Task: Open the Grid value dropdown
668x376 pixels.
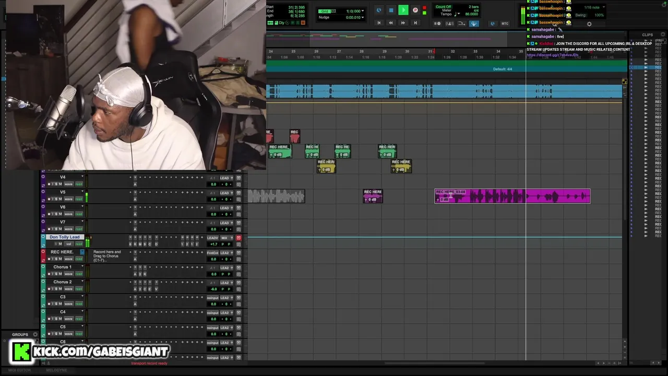Action: tap(364, 11)
